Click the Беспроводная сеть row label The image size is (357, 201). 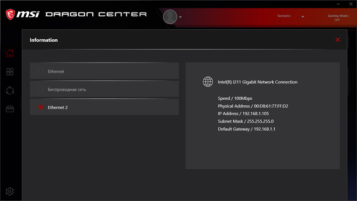(x=67, y=89)
